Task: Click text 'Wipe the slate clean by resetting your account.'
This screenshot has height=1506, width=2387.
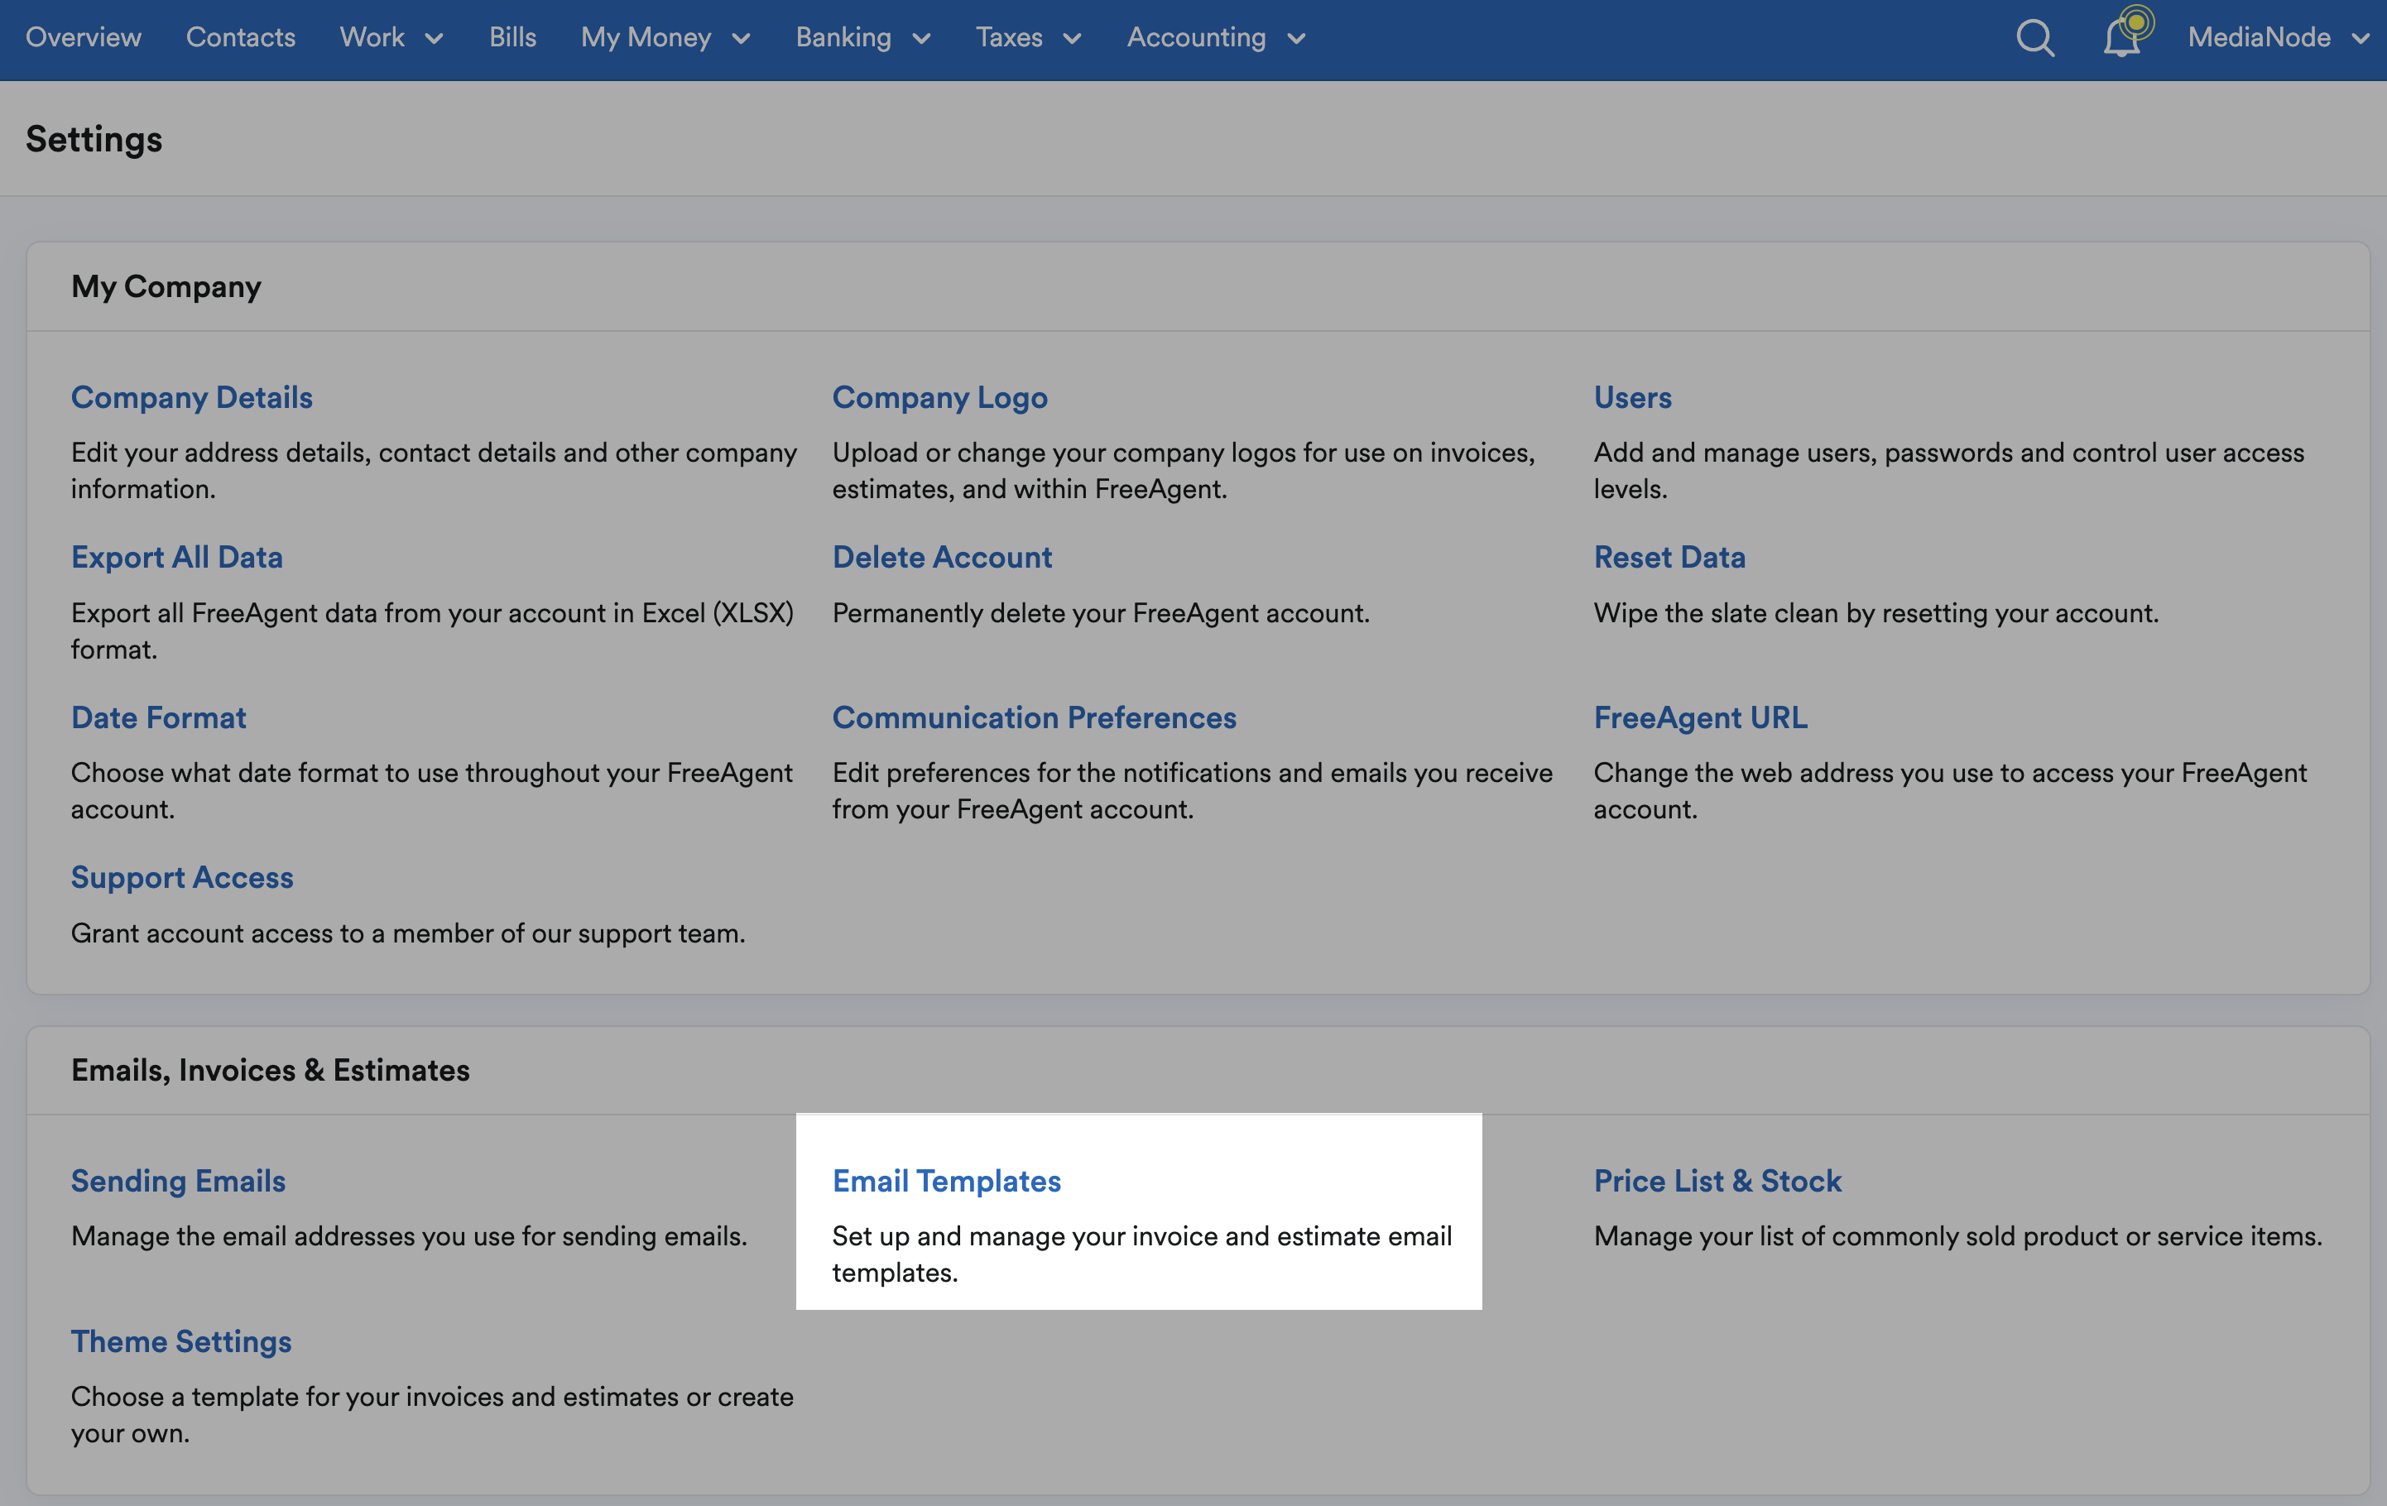Action: point(1876,612)
